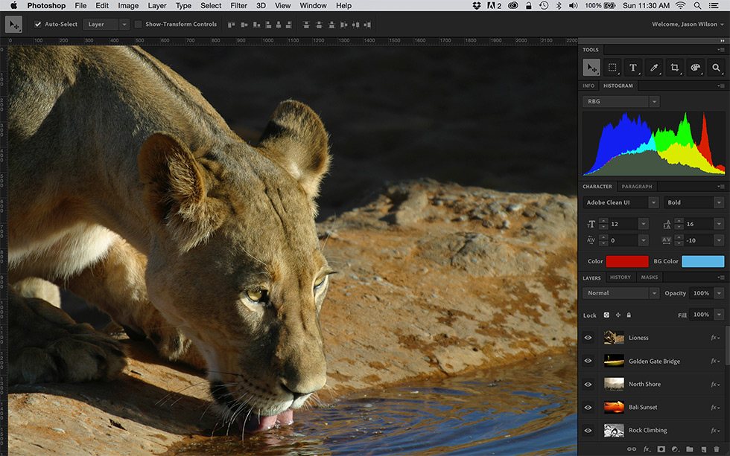
Task: Click the link layers chain icon
Action: tap(632, 449)
